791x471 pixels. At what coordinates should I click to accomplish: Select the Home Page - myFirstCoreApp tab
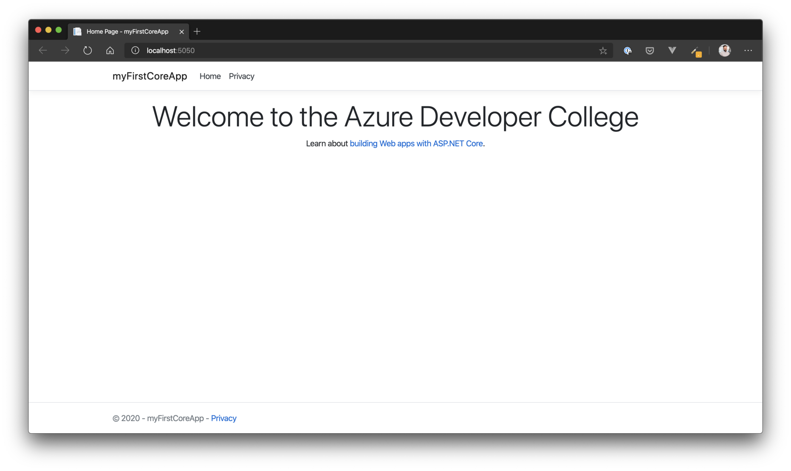click(127, 31)
